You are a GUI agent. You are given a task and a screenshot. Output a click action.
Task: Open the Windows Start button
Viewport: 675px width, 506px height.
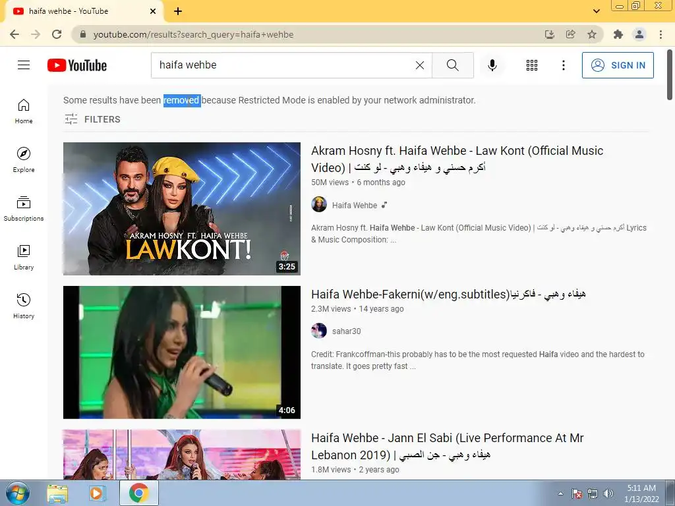tap(18, 493)
